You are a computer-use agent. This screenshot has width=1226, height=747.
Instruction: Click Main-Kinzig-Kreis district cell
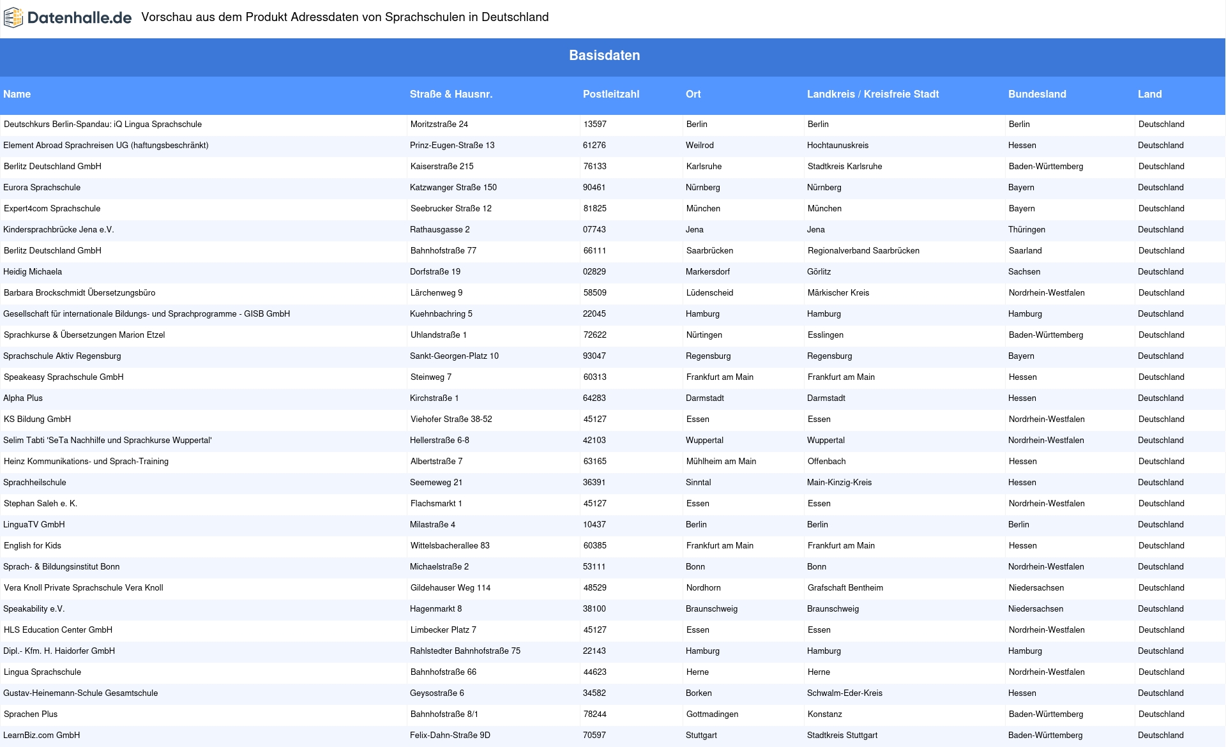click(x=839, y=483)
